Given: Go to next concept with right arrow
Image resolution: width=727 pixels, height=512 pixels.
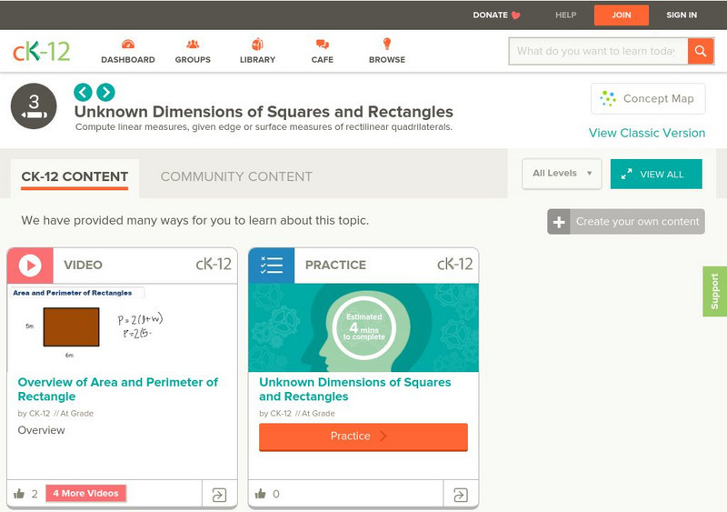Looking at the screenshot, I should [x=105, y=92].
